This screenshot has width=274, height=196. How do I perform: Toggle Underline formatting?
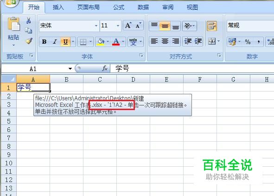click(x=65, y=42)
